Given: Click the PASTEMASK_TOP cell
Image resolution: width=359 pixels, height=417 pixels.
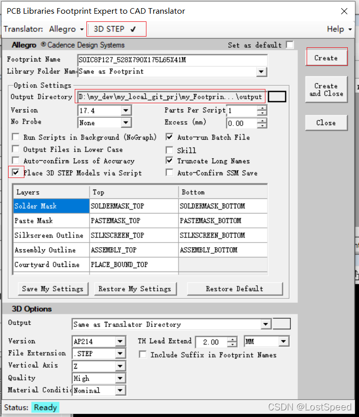Looking at the screenshot, I should tap(134, 221).
